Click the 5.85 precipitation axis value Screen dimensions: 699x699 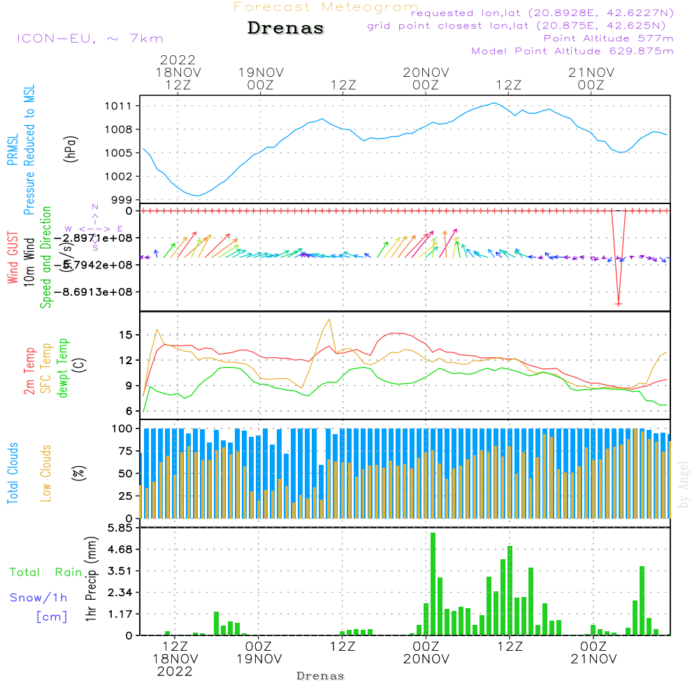pyautogui.click(x=120, y=528)
